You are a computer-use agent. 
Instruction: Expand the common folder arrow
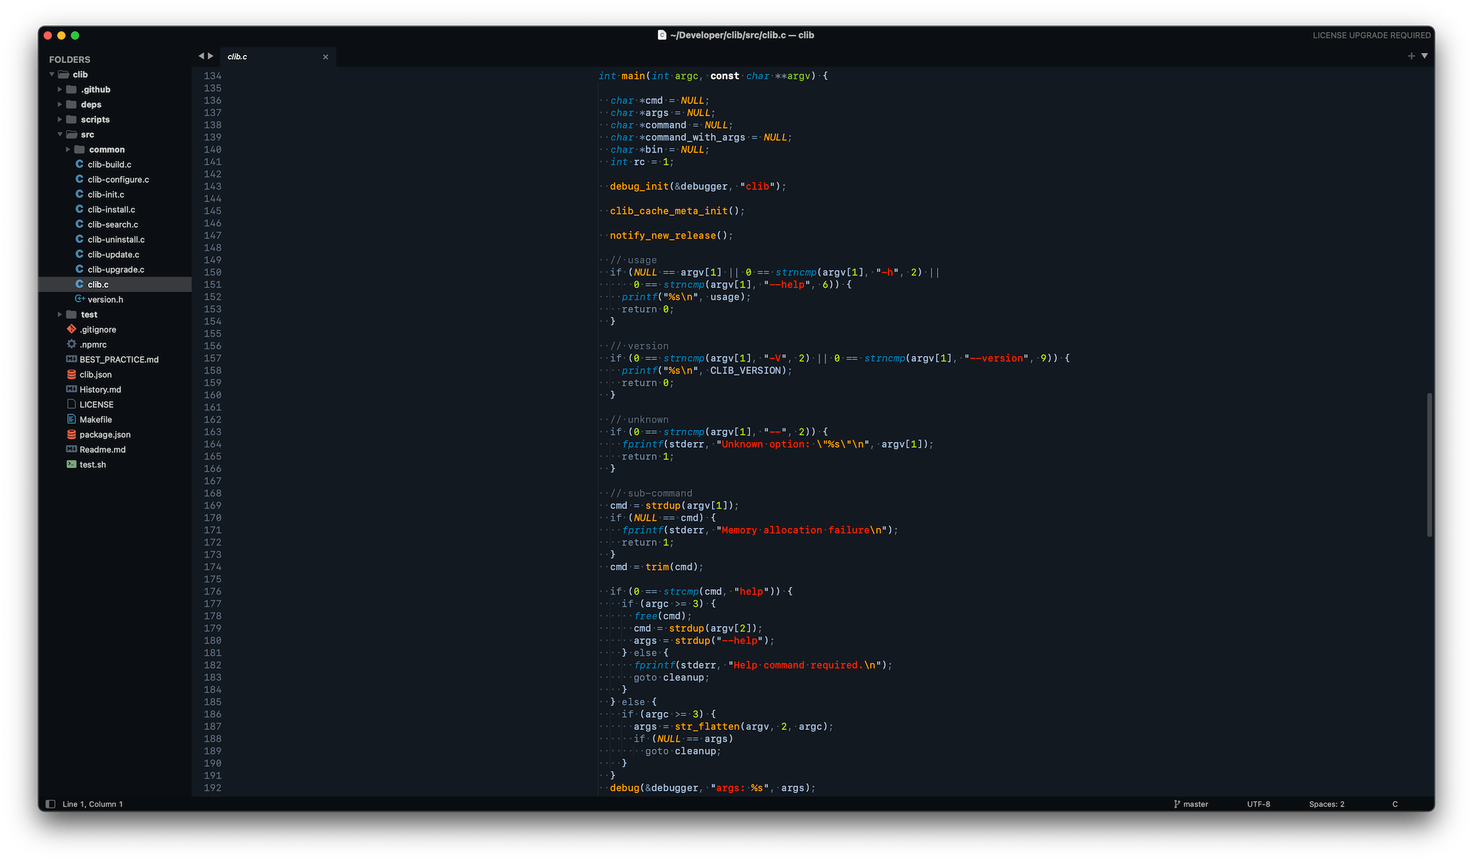pyautogui.click(x=68, y=149)
